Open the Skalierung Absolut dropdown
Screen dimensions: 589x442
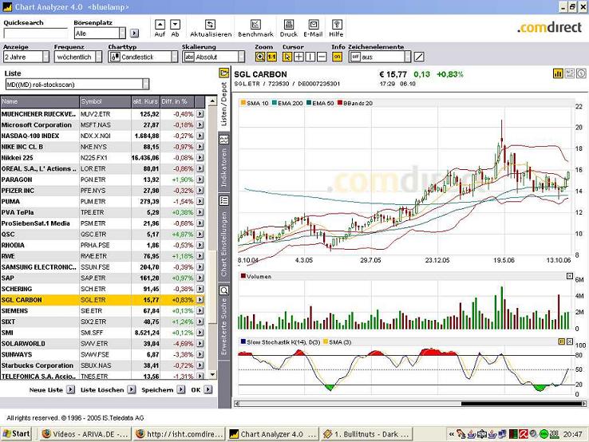[213, 57]
